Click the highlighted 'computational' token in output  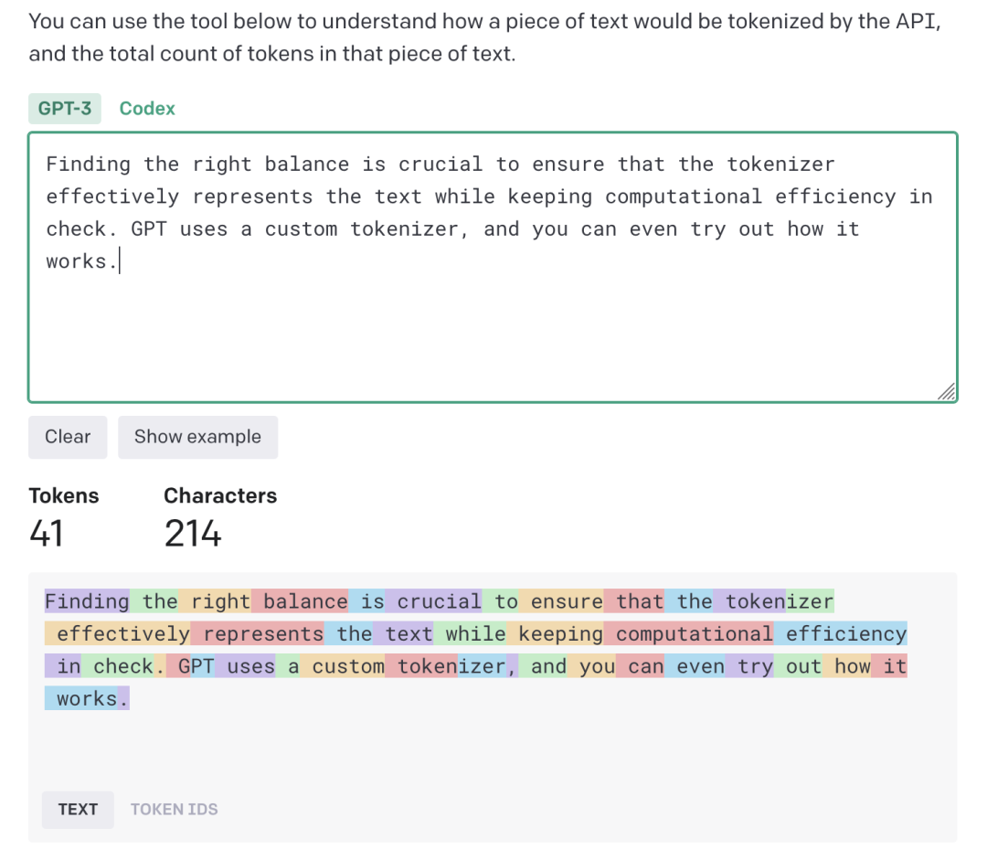pyautogui.click(x=694, y=634)
